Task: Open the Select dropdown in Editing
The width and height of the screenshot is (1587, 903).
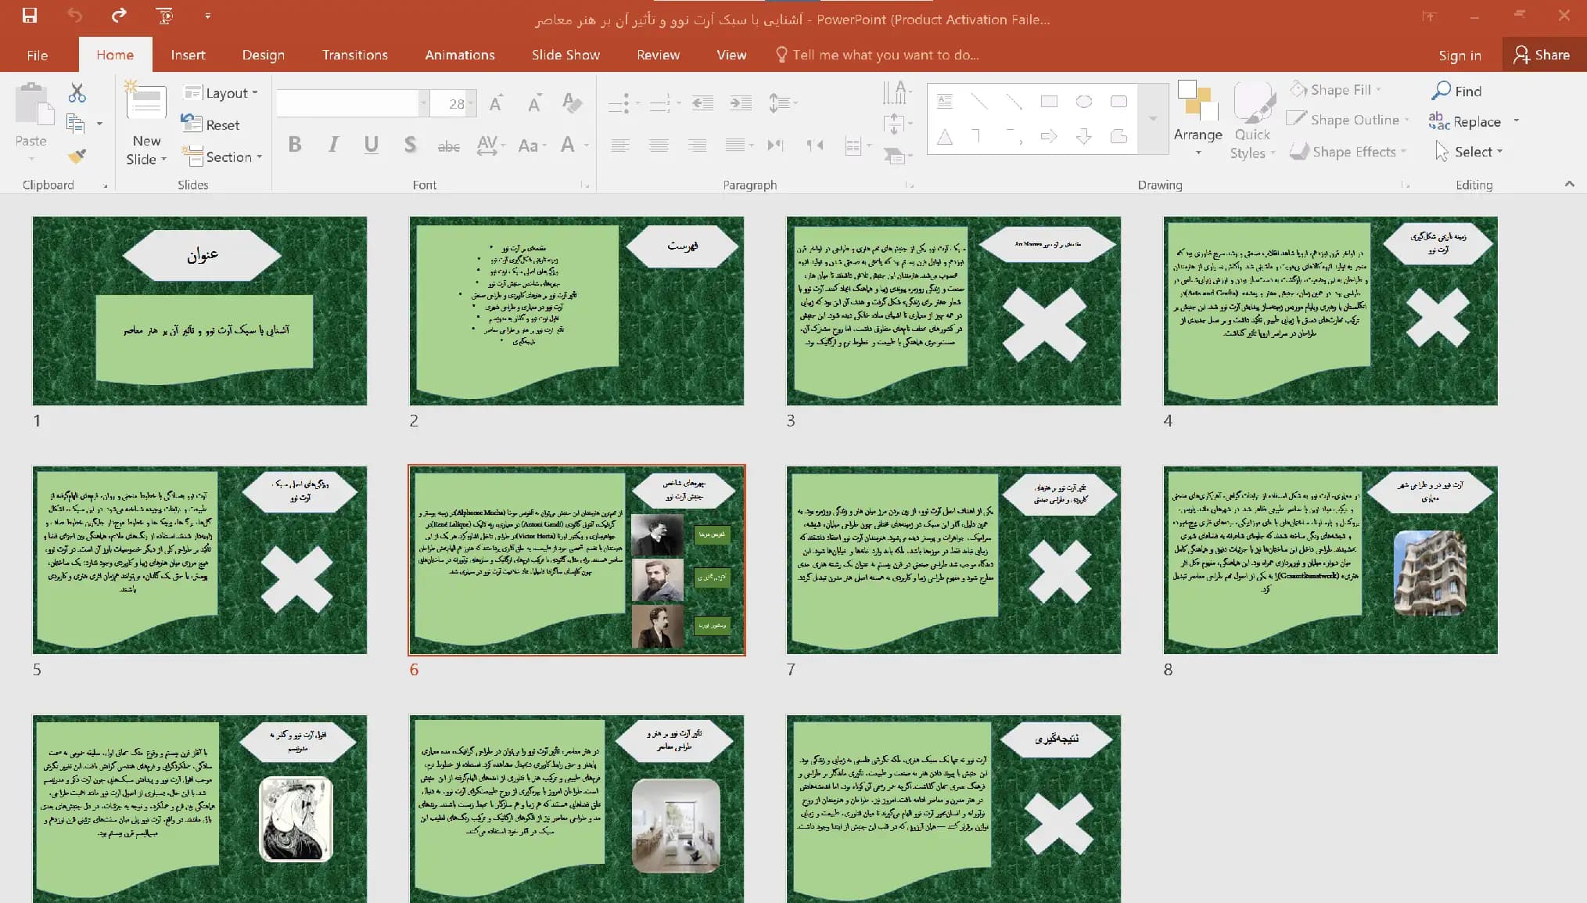Action: click(1469, 152)
